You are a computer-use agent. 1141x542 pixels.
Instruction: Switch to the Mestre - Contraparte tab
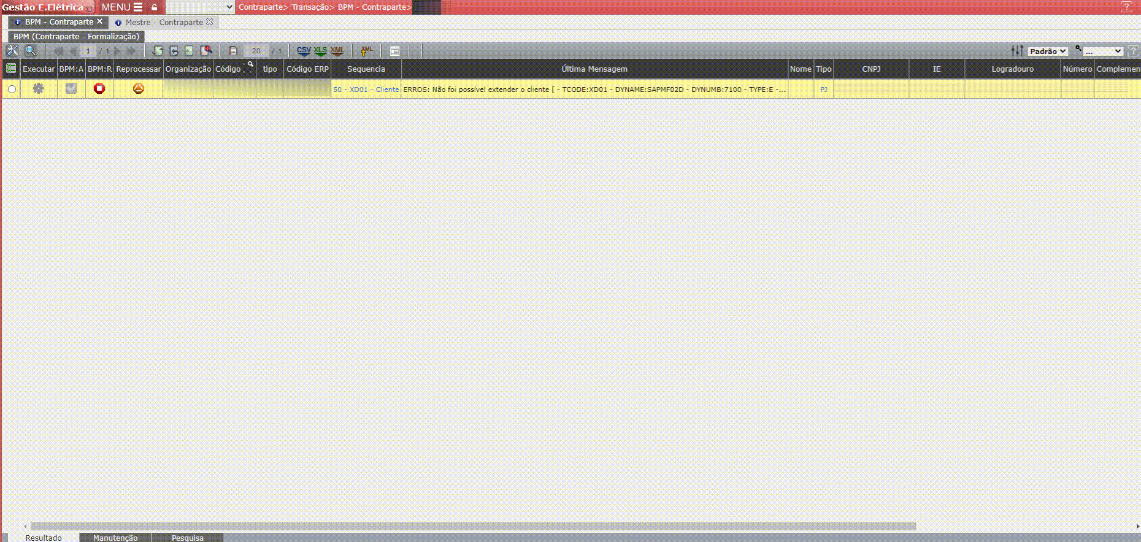[164, 22]
